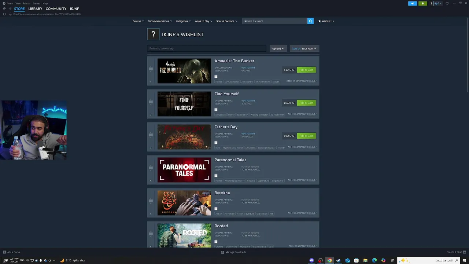The width and height of the screenshot is (469, 264).
Task: Toggle platform checkbox for Breekha
Action: coord(216,209)
